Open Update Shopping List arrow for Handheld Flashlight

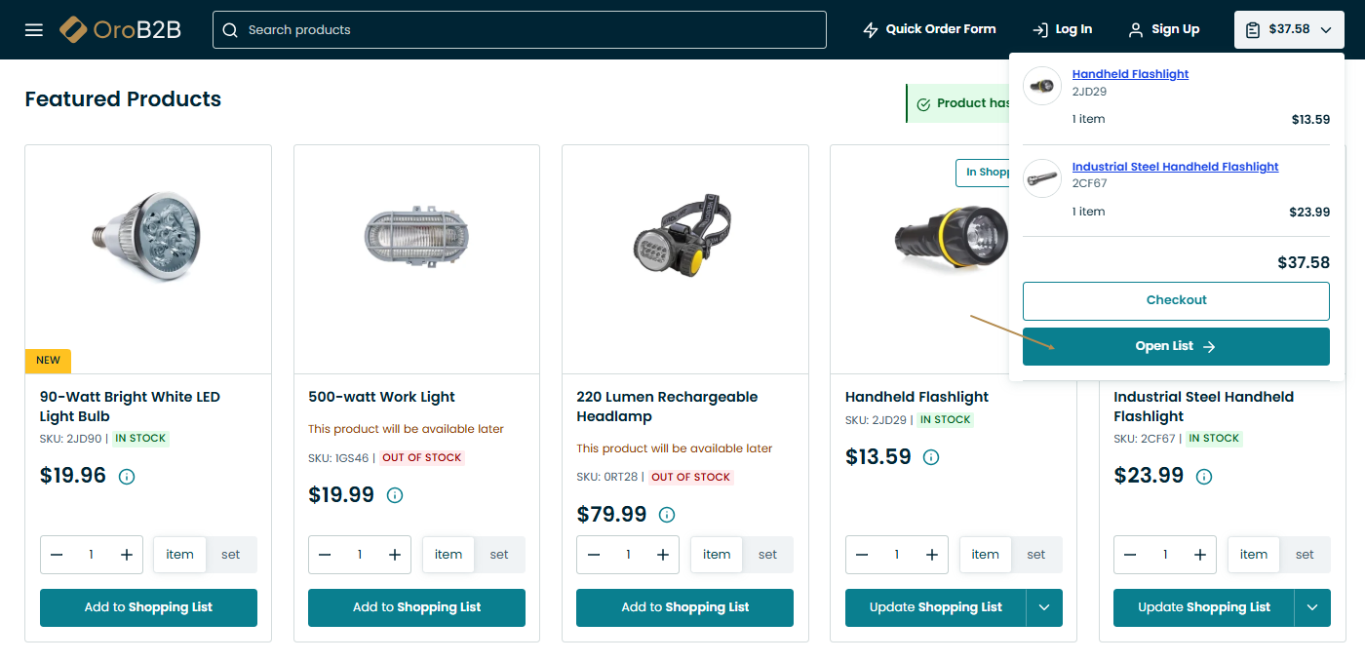[x=1044, y=607]
